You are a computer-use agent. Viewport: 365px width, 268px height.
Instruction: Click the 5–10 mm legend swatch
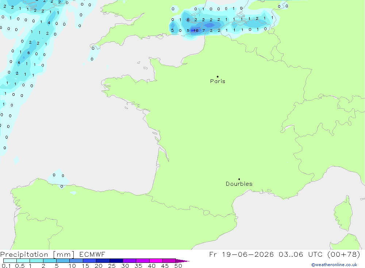point(63,261)
